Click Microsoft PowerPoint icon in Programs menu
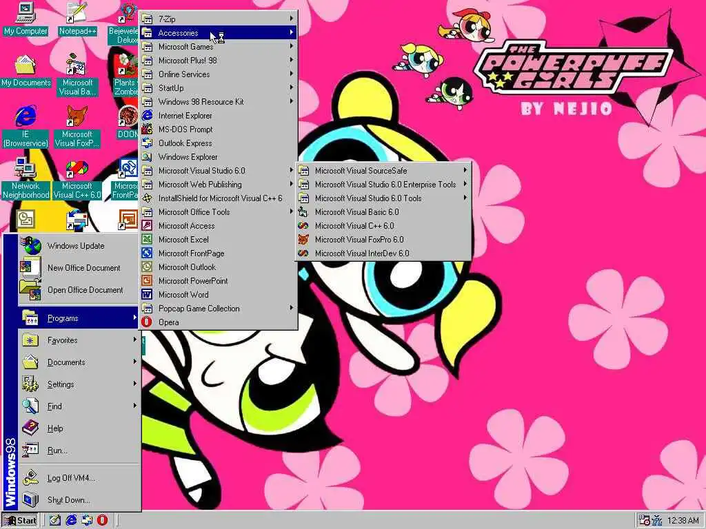Screen dimensions: 706x529 (x=147, y=281)
